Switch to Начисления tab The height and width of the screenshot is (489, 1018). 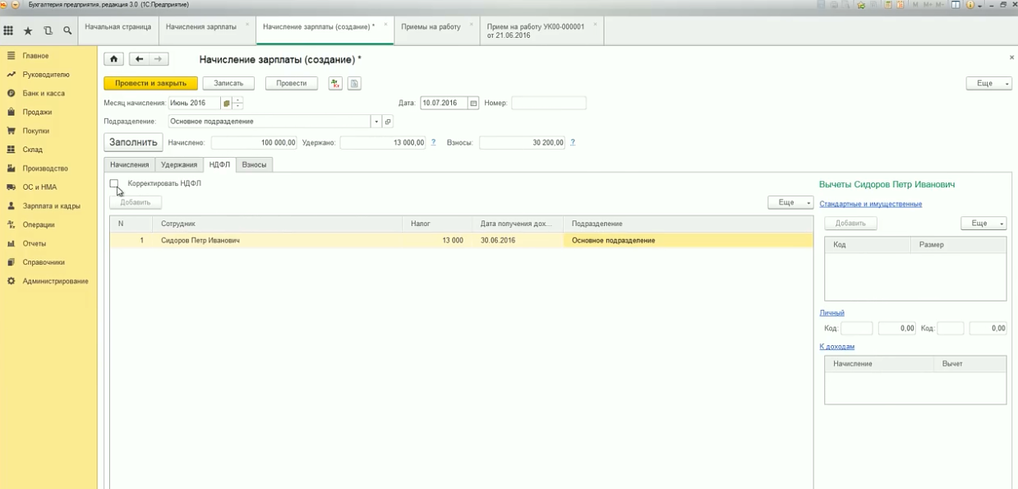pyautogui.click(x=130, y=164)
